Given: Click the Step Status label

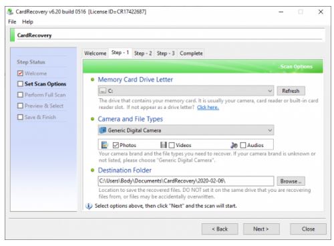Looking at the screenshot, I should pyautogui.click(x=31, y=62).
